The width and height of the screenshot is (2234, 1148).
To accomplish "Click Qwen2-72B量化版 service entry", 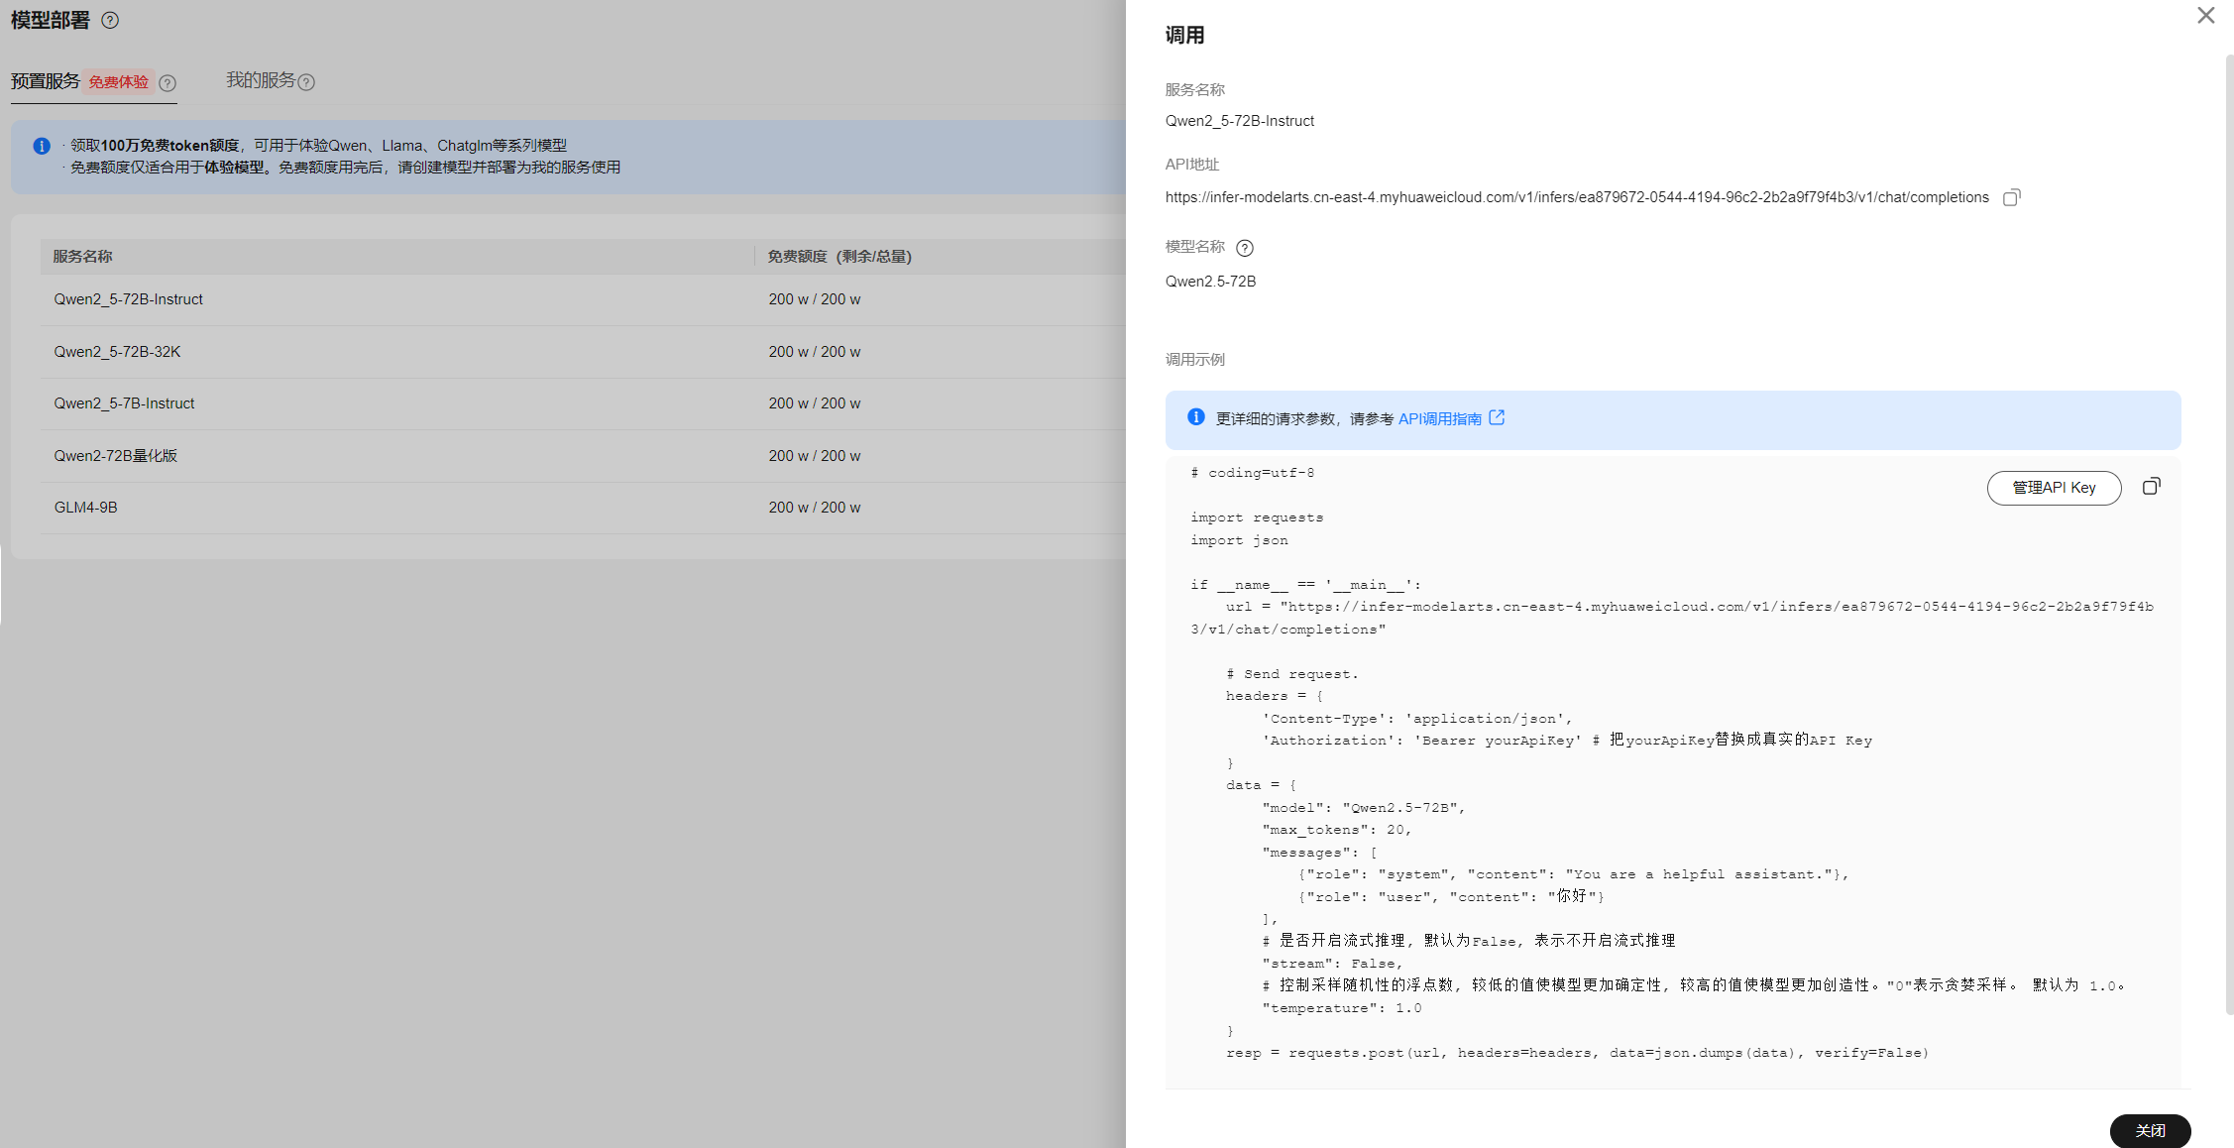I will (115, 456).
